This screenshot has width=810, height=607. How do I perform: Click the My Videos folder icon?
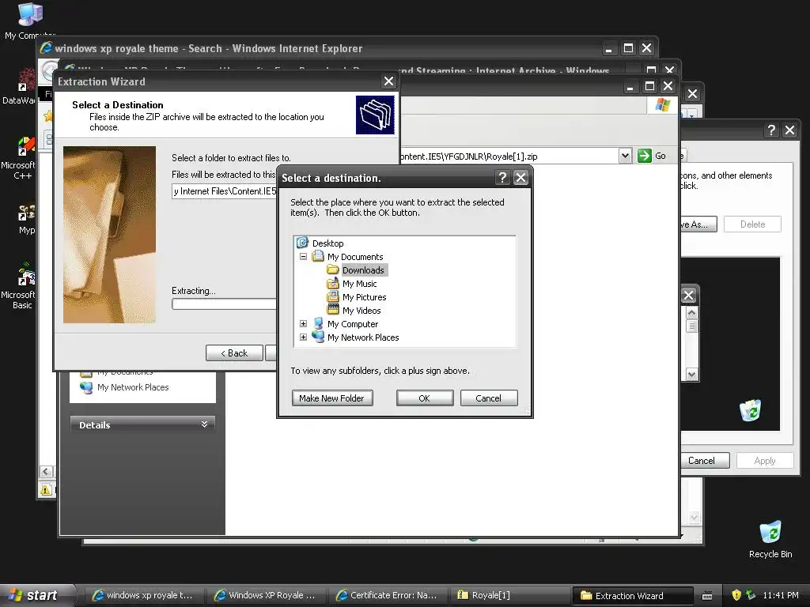coord(333,310)
